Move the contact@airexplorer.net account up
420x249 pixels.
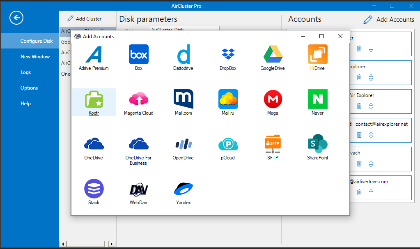[x=371, y=133]
